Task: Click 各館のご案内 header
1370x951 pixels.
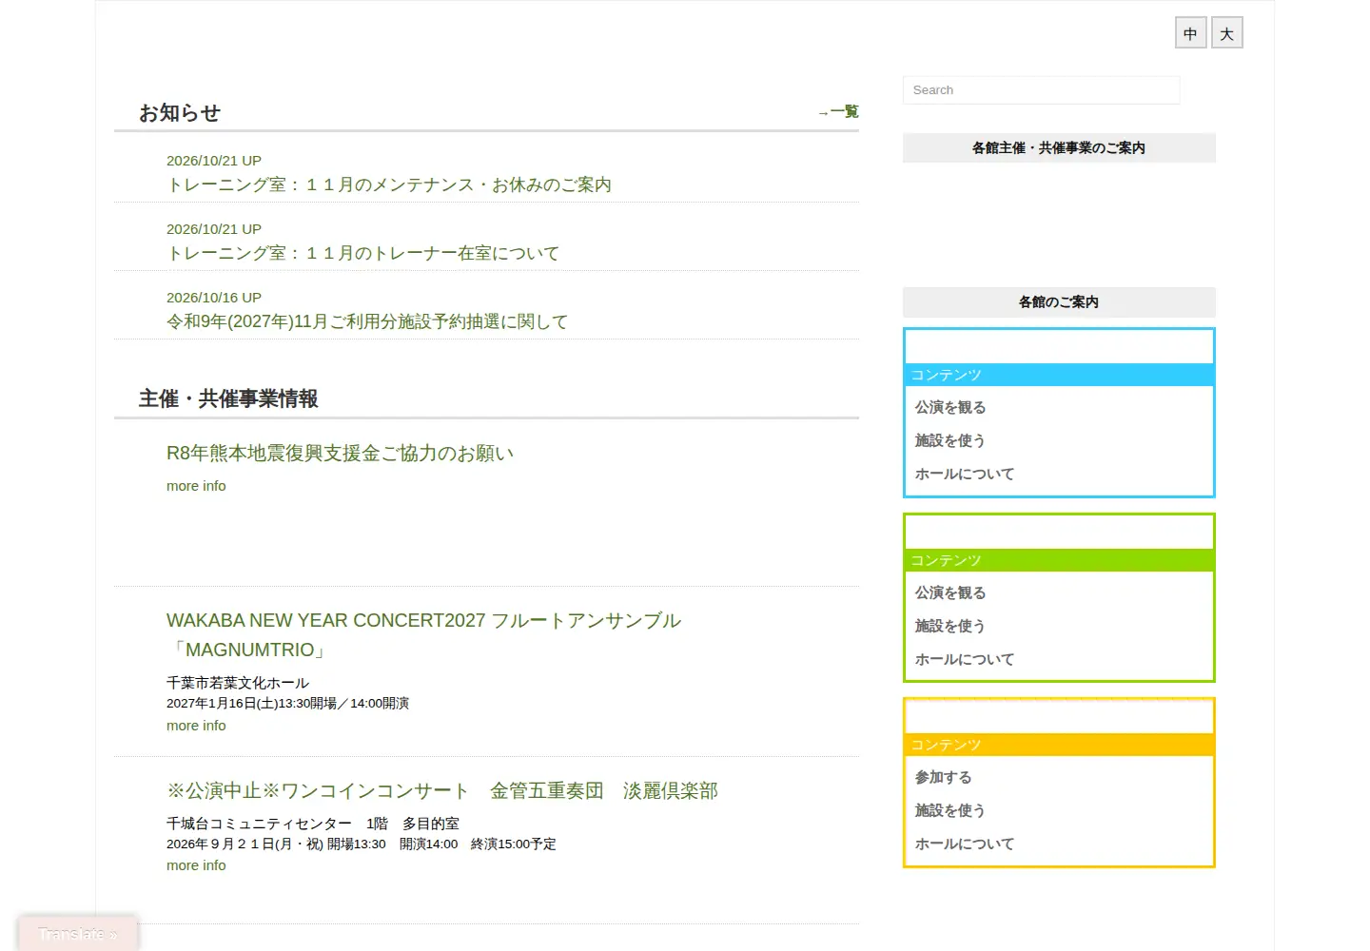Action: pos(1059,302)
